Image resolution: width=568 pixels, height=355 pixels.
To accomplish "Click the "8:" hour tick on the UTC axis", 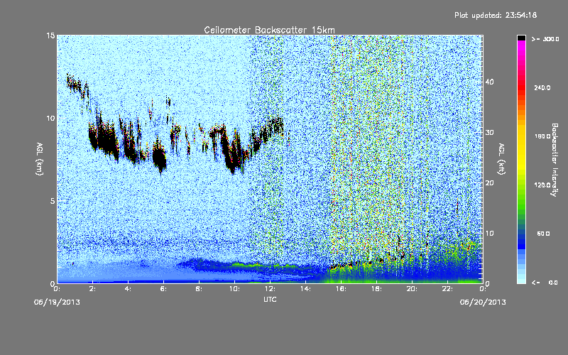I will (x=200, y=289).
